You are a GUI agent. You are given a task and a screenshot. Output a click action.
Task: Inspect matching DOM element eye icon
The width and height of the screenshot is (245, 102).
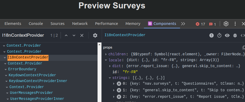coord(227,36)
